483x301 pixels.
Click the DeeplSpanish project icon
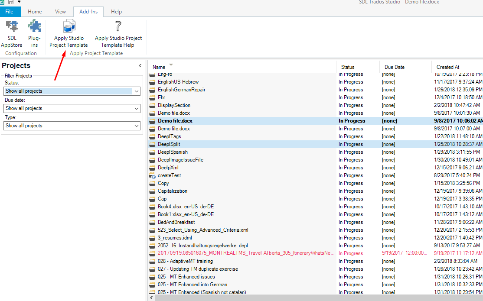[152, 152]
